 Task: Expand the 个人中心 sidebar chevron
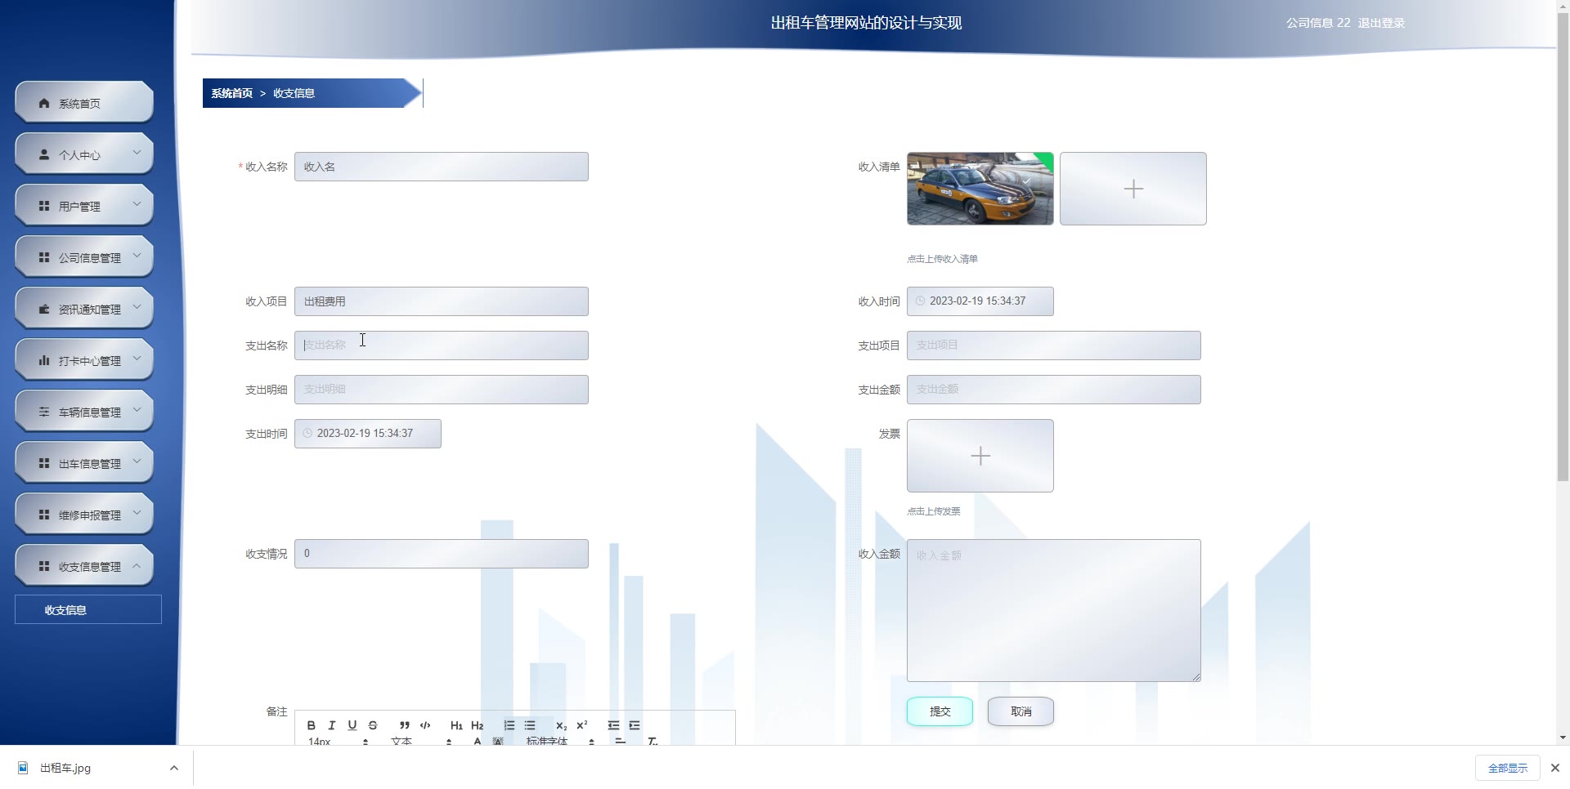click(137, 153)
